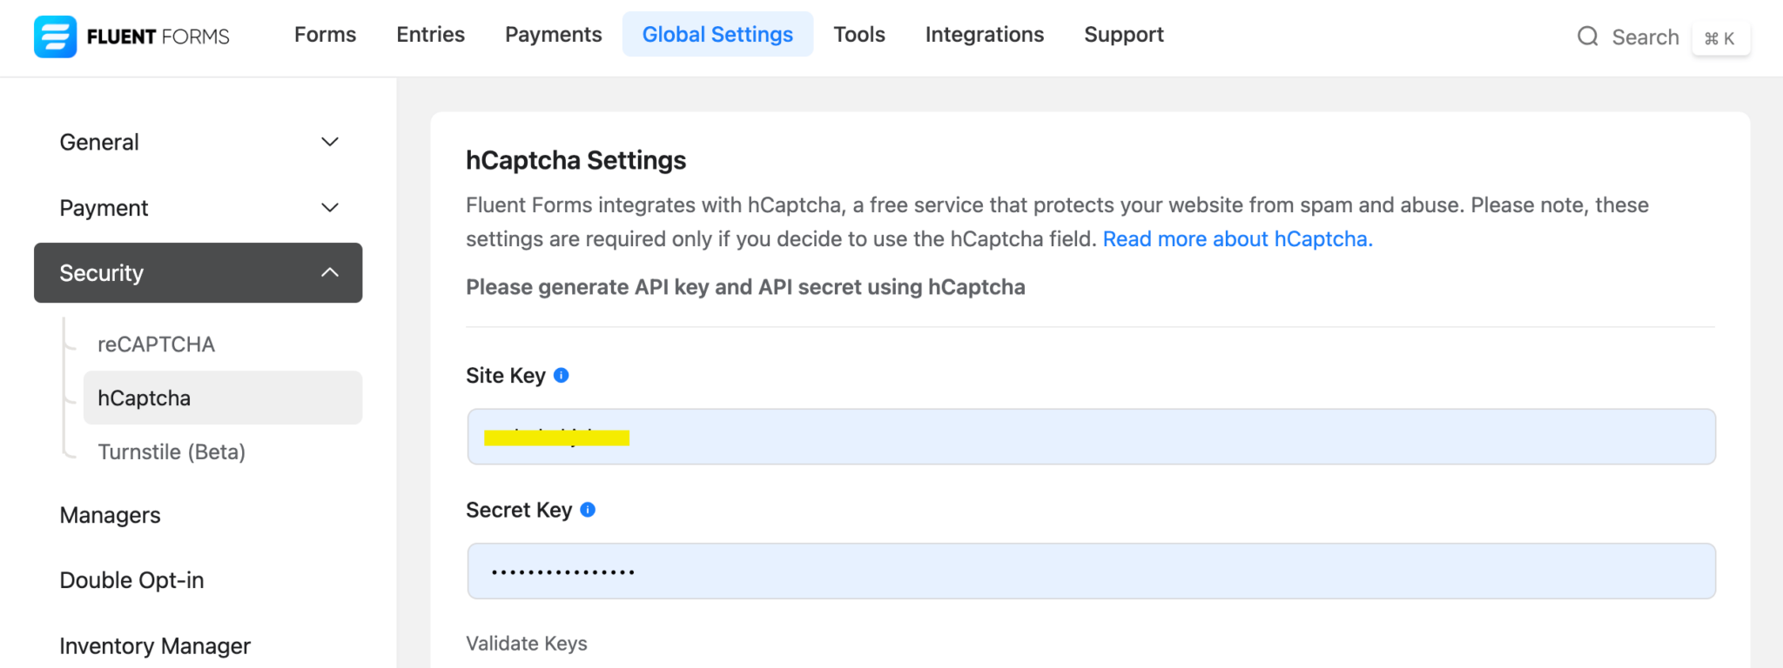This screenshot has width=1783, height=668.
Task: Open the Forms menu tab
Action: [x=325, y=35]
